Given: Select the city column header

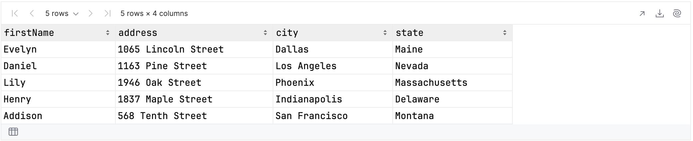Looking at the screenshot, I should point(333,33).
